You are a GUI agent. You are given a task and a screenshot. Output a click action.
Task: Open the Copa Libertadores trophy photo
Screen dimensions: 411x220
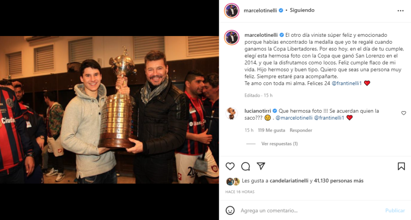(x=109, y=110)
